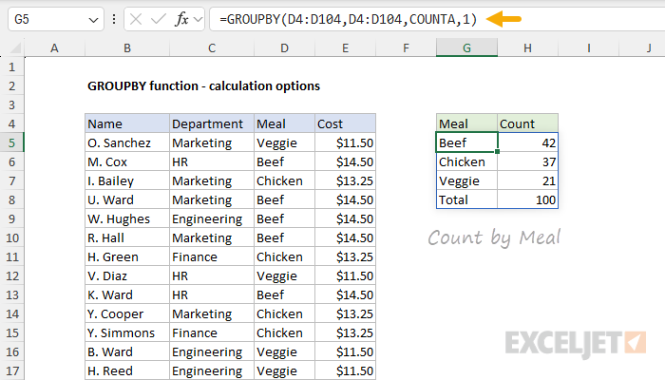Click count value 21
Viewport: 665px width, 380px height.
point(527,181)
